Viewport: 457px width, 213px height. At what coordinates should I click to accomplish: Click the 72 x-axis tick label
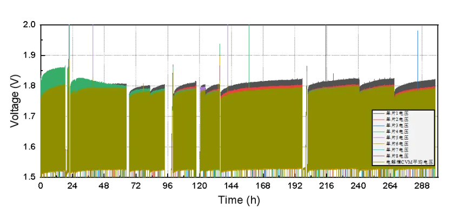pos(136,186)
